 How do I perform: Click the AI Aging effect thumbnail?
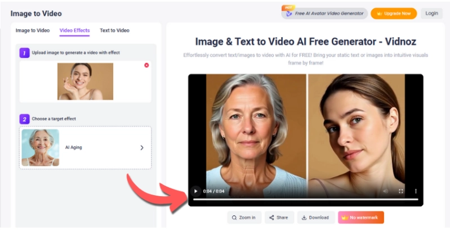40,148
